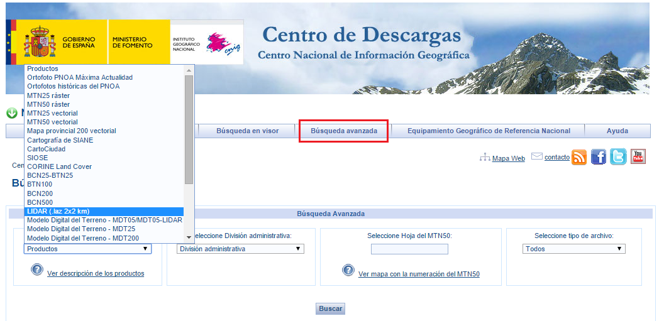The height and width of the screenshot is (321, 664).
Task: Click the help icon beside product descriptions
Action: coord(37,270)
